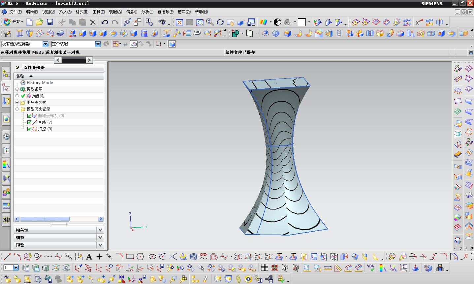Click the left arrow above the navigator
The width and height of the screenshot is (474, 284).
pos(58,60)
